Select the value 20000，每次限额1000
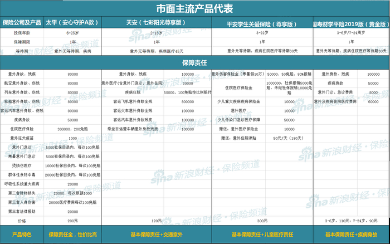The width and height of the screenshot is (390, 244). (72, 193)
